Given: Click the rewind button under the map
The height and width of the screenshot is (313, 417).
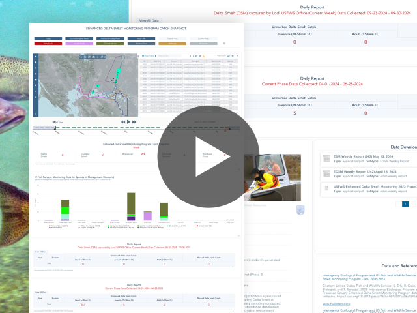Looking at the screenshot, I should 123,122.
